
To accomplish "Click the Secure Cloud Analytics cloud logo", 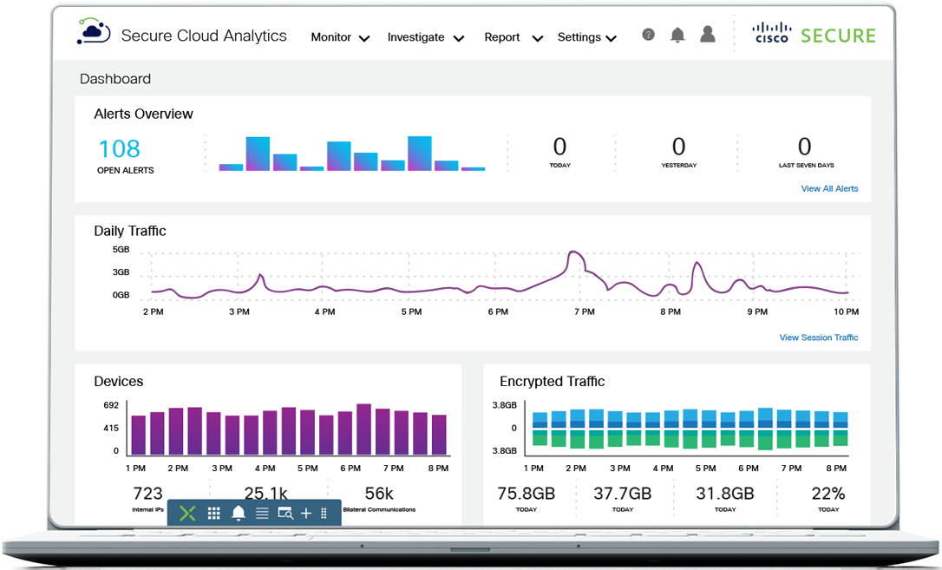I will [x=94, y=32].
